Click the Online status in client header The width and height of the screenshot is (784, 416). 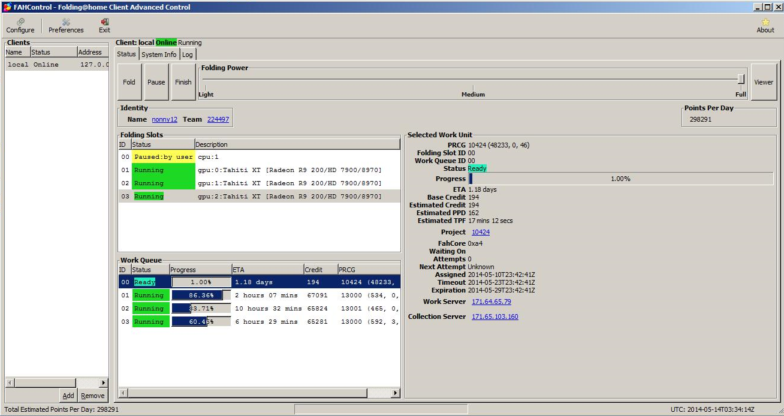click(166, 43)
